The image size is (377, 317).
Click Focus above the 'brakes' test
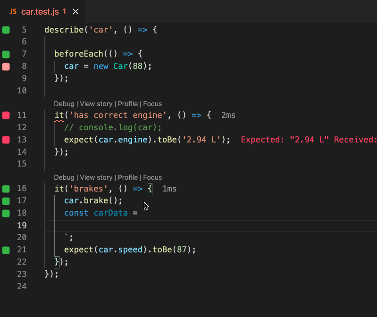coord(152,177)
